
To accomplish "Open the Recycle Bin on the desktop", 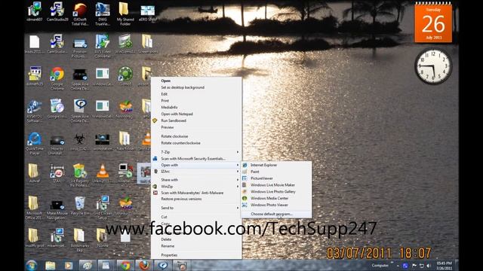I will [80, 206].
